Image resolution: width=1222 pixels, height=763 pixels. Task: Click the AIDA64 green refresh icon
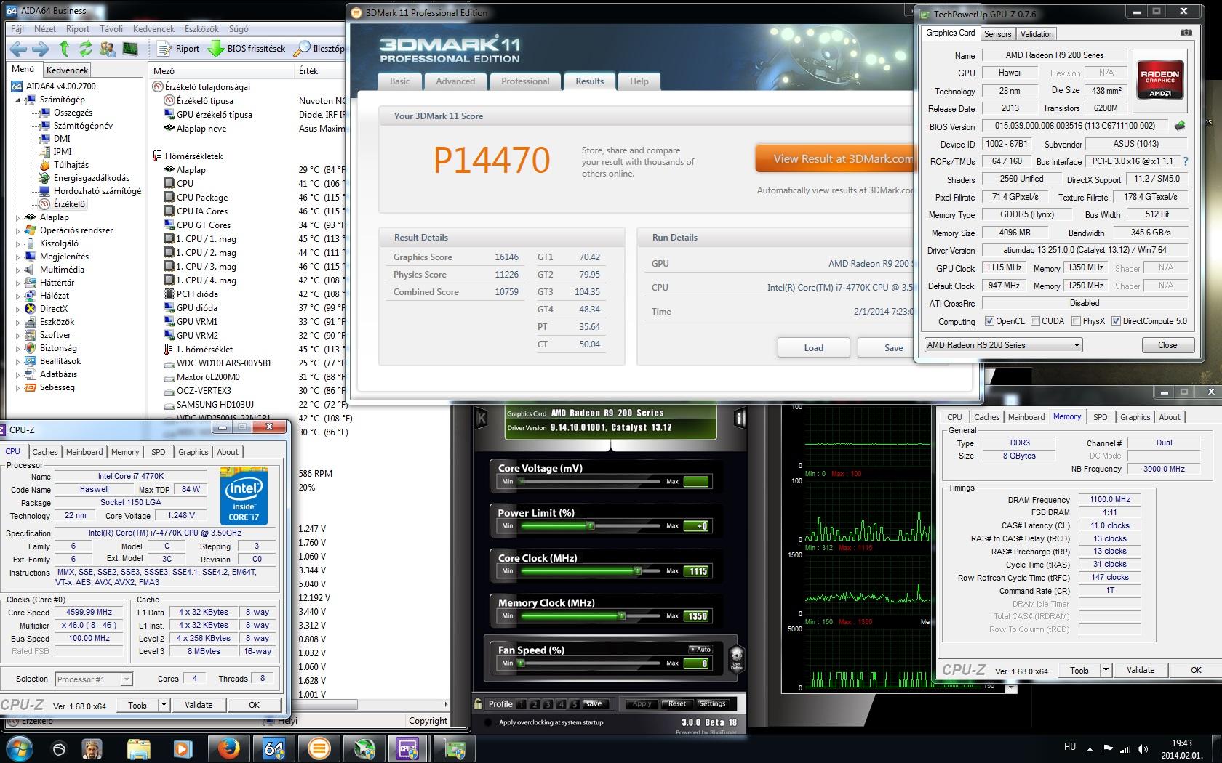coord(86,49)
